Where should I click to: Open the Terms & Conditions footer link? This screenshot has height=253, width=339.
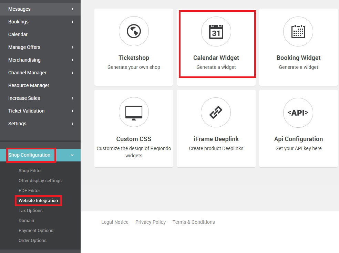(194, 222)
